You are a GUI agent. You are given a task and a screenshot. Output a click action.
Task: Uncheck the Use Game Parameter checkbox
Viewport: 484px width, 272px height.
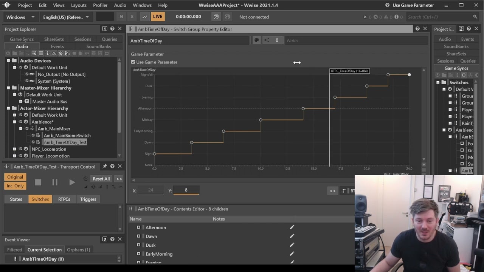133,62
